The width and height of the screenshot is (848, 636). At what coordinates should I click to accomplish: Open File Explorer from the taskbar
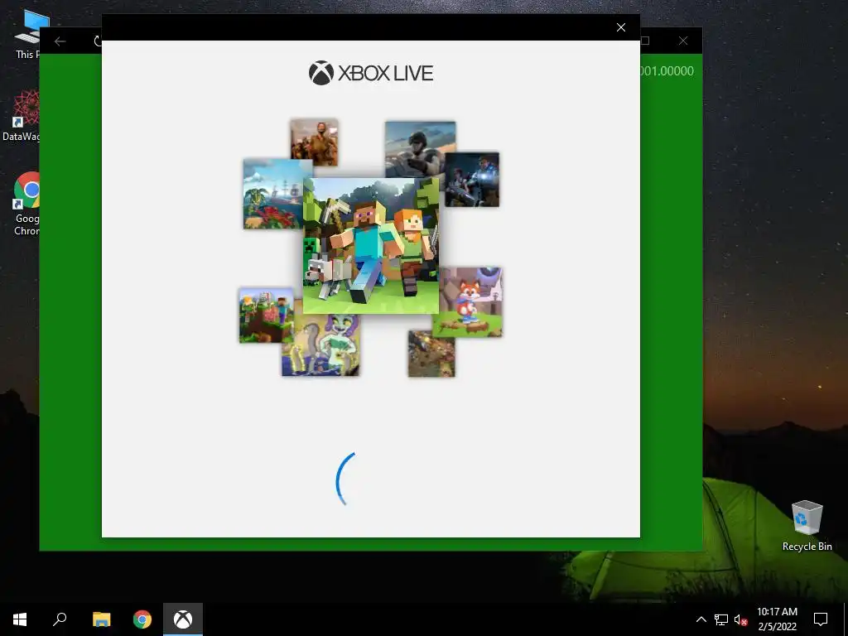pyautogui.click(x=101, y=619)
